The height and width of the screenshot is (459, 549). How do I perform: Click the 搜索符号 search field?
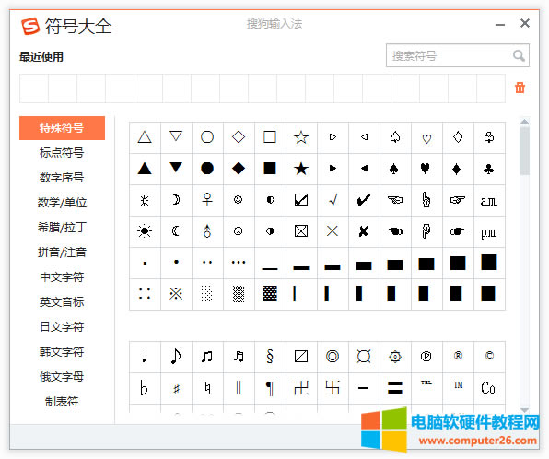pyautogui.click(x=457, y=55)
